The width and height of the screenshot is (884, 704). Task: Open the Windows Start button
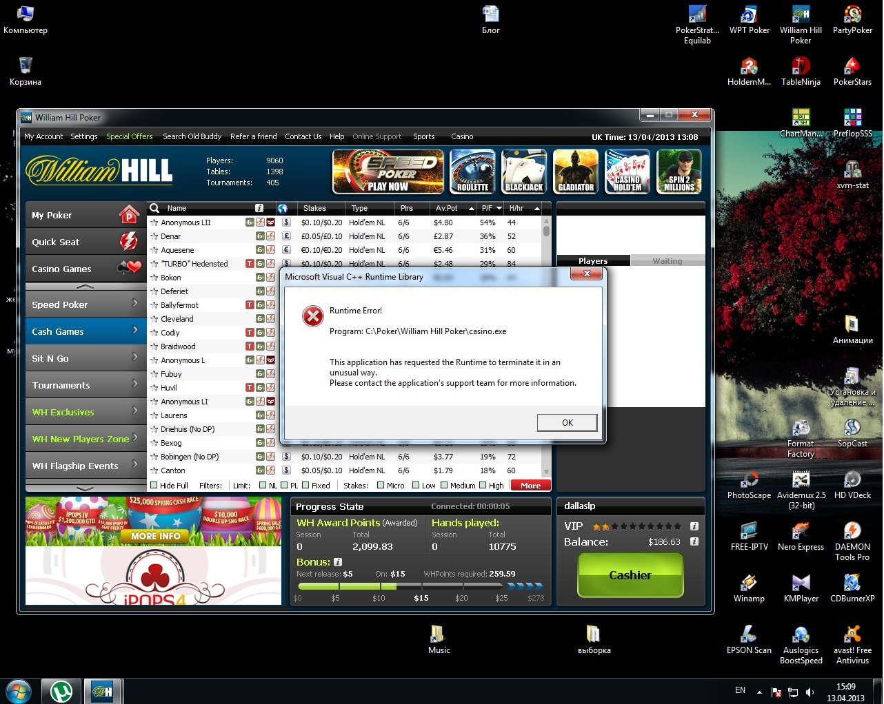coord(18,691)
